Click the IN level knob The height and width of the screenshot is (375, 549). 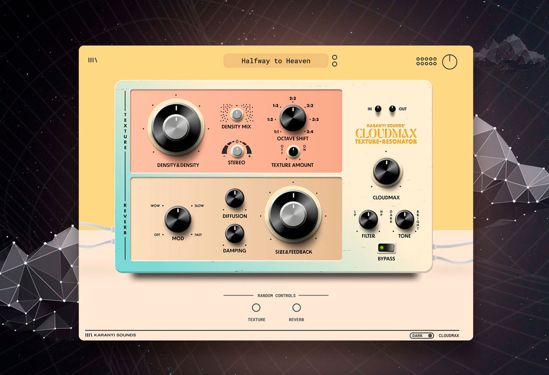[x=378, y=109]
